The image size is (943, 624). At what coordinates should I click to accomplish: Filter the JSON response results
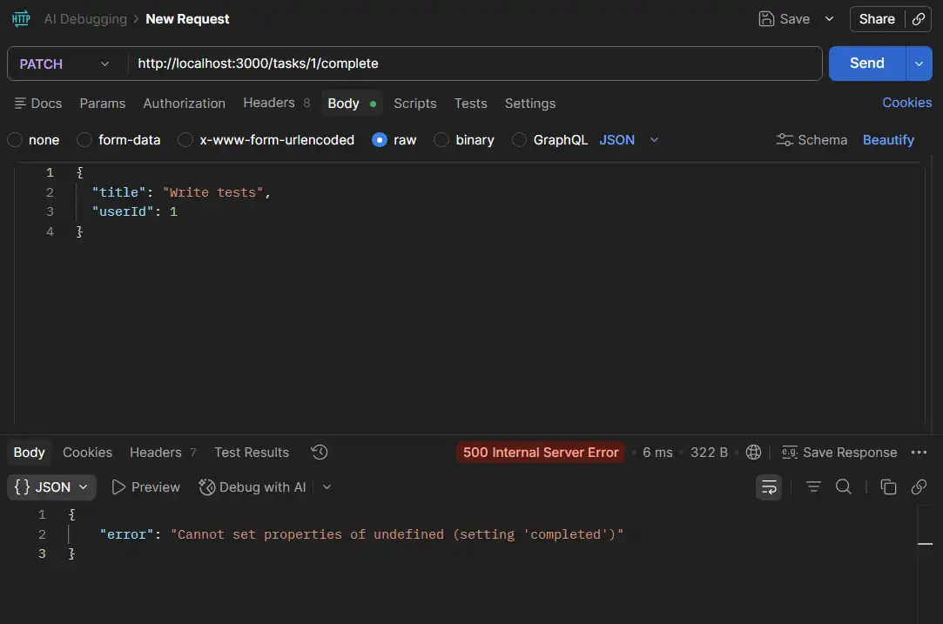(812, 487)
